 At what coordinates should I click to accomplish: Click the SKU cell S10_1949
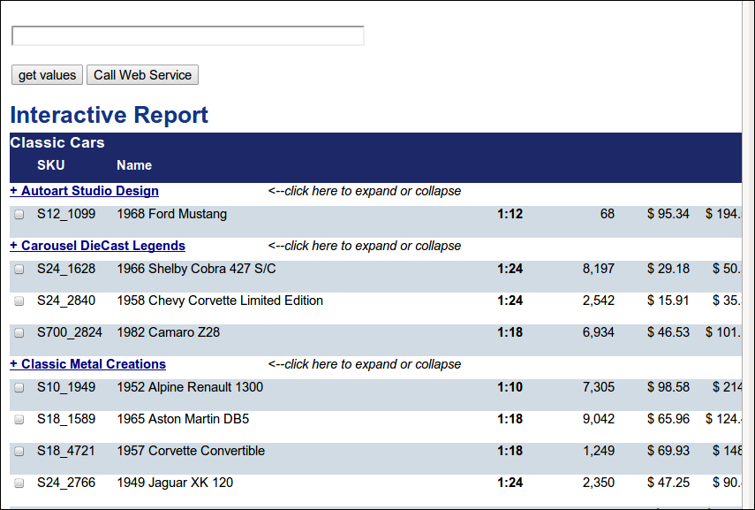click(66, 387)
